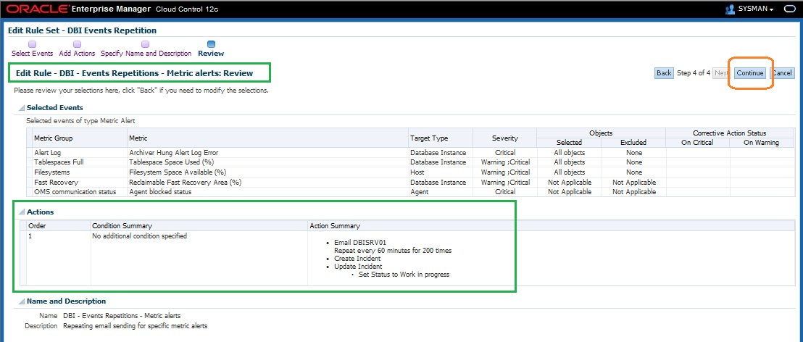Viewport: 803px width, 342px height.
Task: Click the Cancel button
Action: click(x=782, y=73)
